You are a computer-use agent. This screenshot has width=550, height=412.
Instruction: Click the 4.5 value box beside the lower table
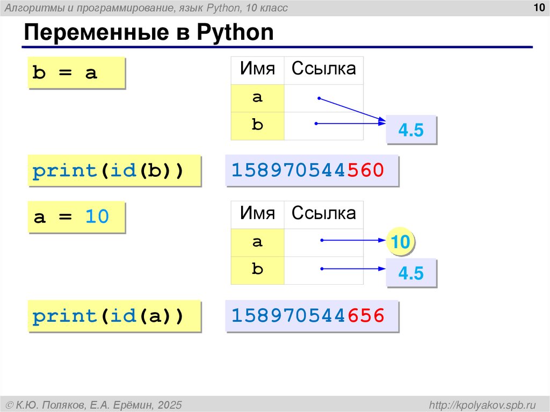[x=411, y=273]
